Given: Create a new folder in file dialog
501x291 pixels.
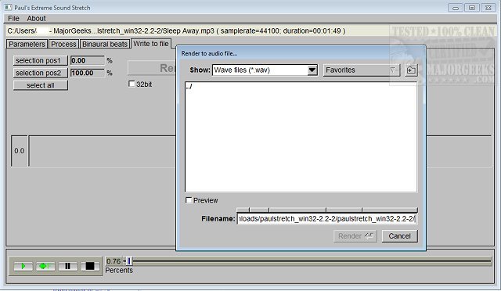Looking at the screenshot, I should point(411,70).
